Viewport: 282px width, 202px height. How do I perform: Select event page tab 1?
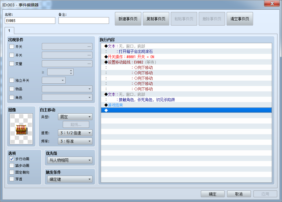click(9, 31)
